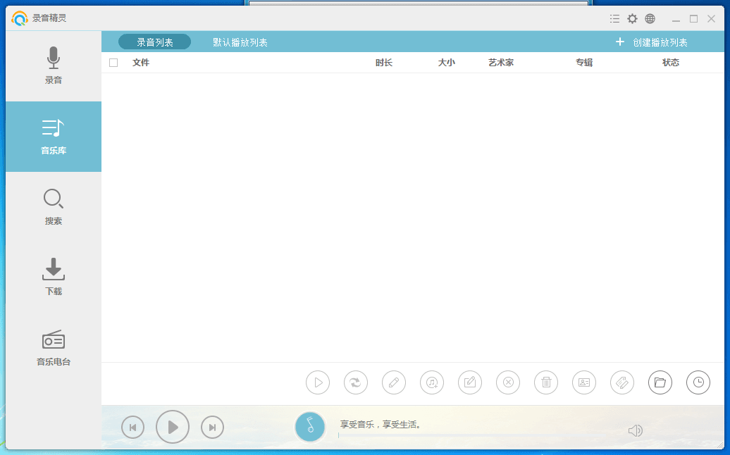This screenshot has height=455, width=730.
Task: Skip to previous track
Action: tap(133, 427)
